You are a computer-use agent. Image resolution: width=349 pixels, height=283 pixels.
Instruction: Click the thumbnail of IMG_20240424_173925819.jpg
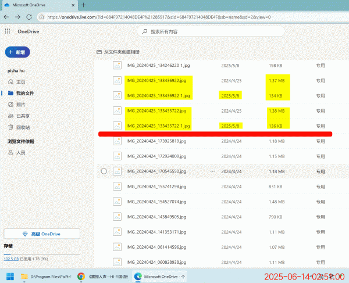(x=116, y=141)
